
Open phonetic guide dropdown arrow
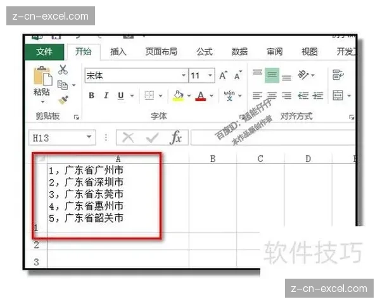240,96
